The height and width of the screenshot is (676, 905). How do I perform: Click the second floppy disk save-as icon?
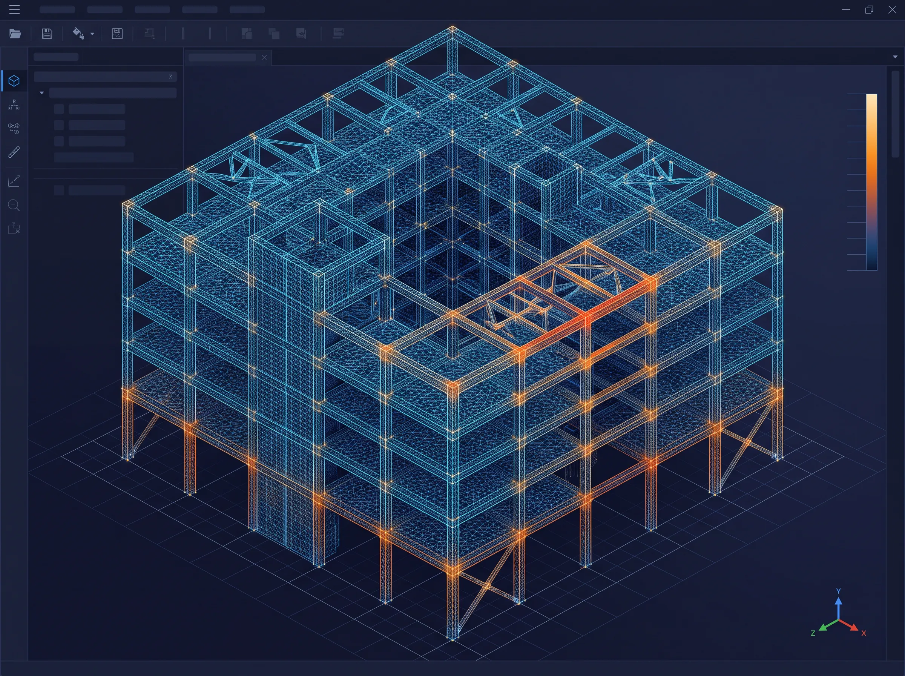(x=117, y=33)
